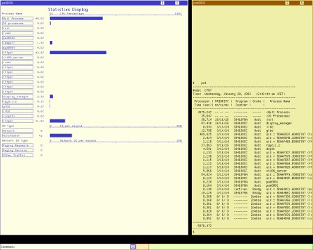Screen dimensions: 313x250
Task: Click the "I" icon beside the Command line
Action: click(133, 247)
